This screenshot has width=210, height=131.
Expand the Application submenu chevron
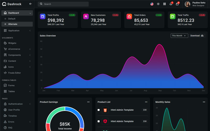(30, 31)
